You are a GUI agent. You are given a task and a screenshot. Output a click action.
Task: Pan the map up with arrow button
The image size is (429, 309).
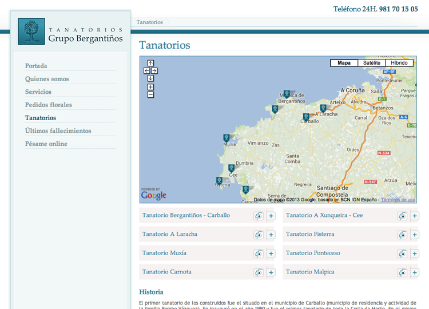pos(150,63)
